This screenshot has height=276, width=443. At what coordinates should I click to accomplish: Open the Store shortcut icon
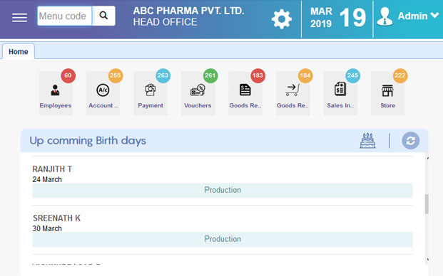pyautogui.click(x=387, y=93)
